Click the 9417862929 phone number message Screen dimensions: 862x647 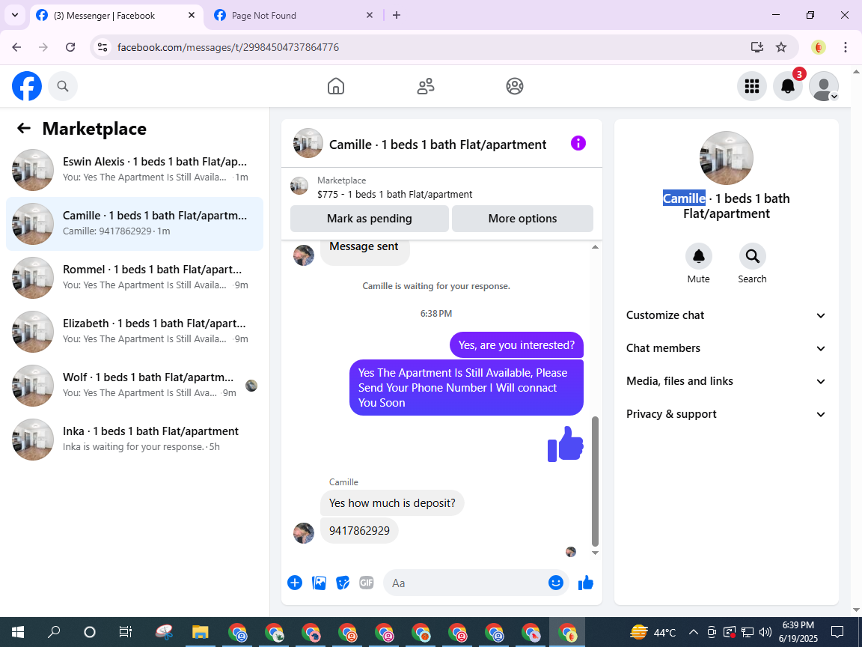coord(359,530)
